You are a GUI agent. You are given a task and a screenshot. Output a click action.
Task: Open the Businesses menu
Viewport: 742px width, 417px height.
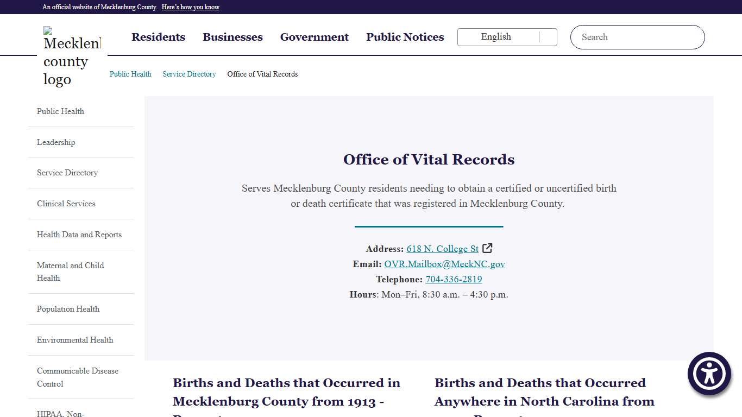tap(232, 37)
